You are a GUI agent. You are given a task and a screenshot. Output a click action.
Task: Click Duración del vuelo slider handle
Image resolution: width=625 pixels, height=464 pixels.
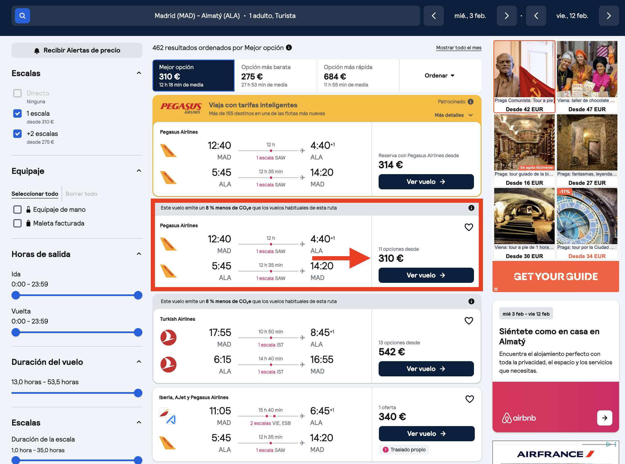[138, 393]
